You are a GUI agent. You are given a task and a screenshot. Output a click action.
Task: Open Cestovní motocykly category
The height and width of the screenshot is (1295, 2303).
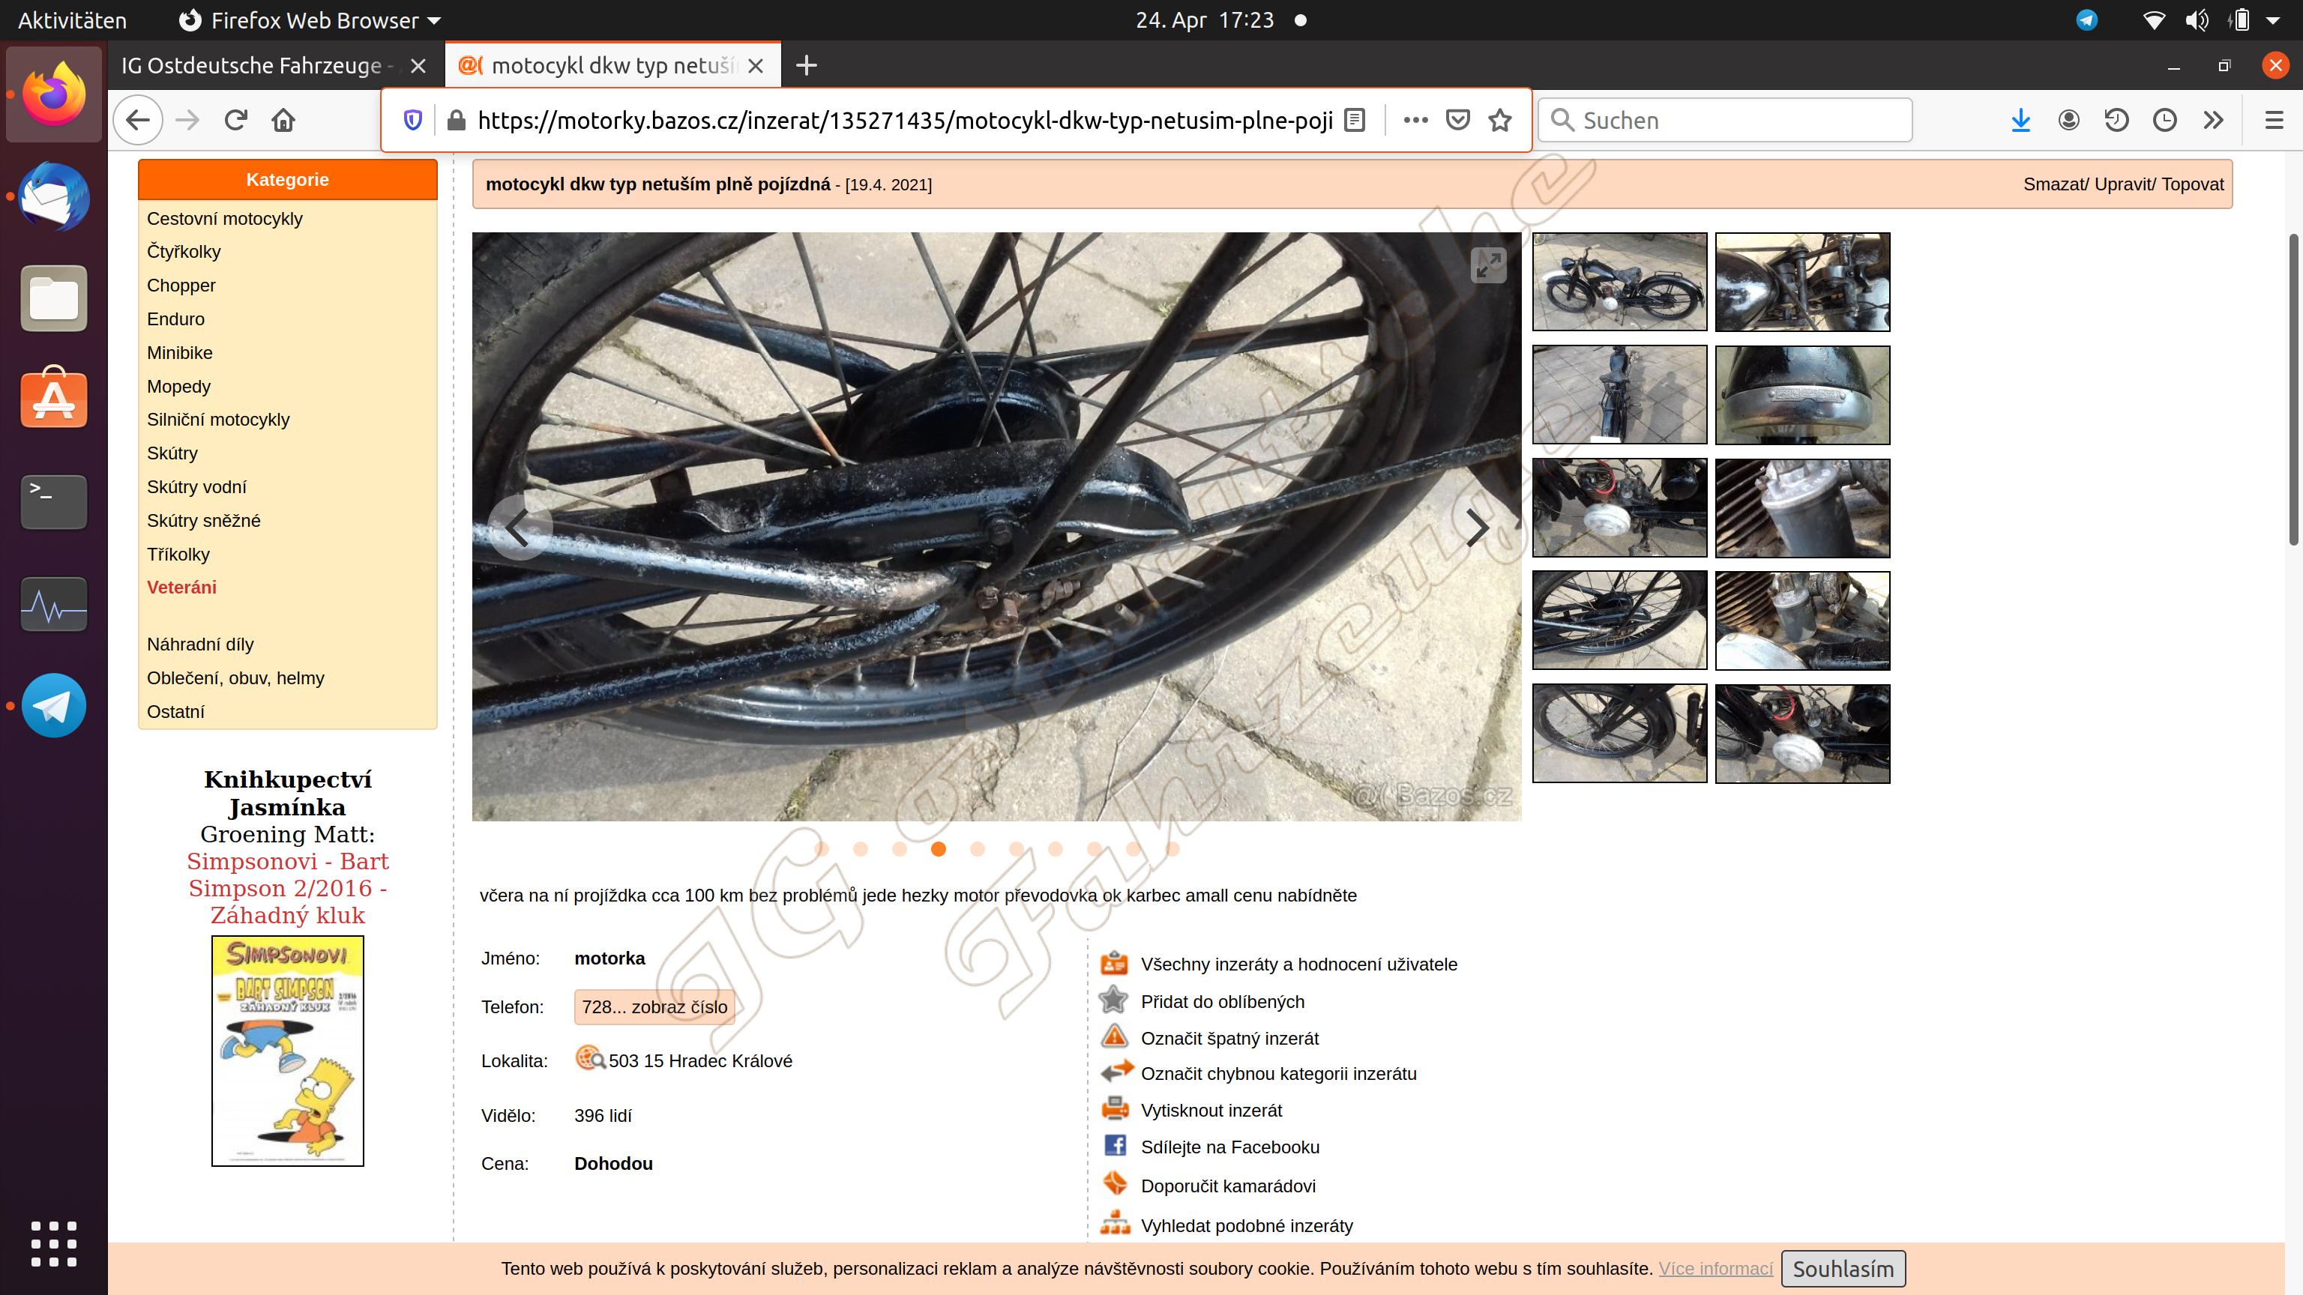click(x=224, y=218)
